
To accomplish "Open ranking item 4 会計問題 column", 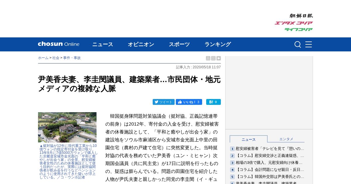I will pos(270,170).
